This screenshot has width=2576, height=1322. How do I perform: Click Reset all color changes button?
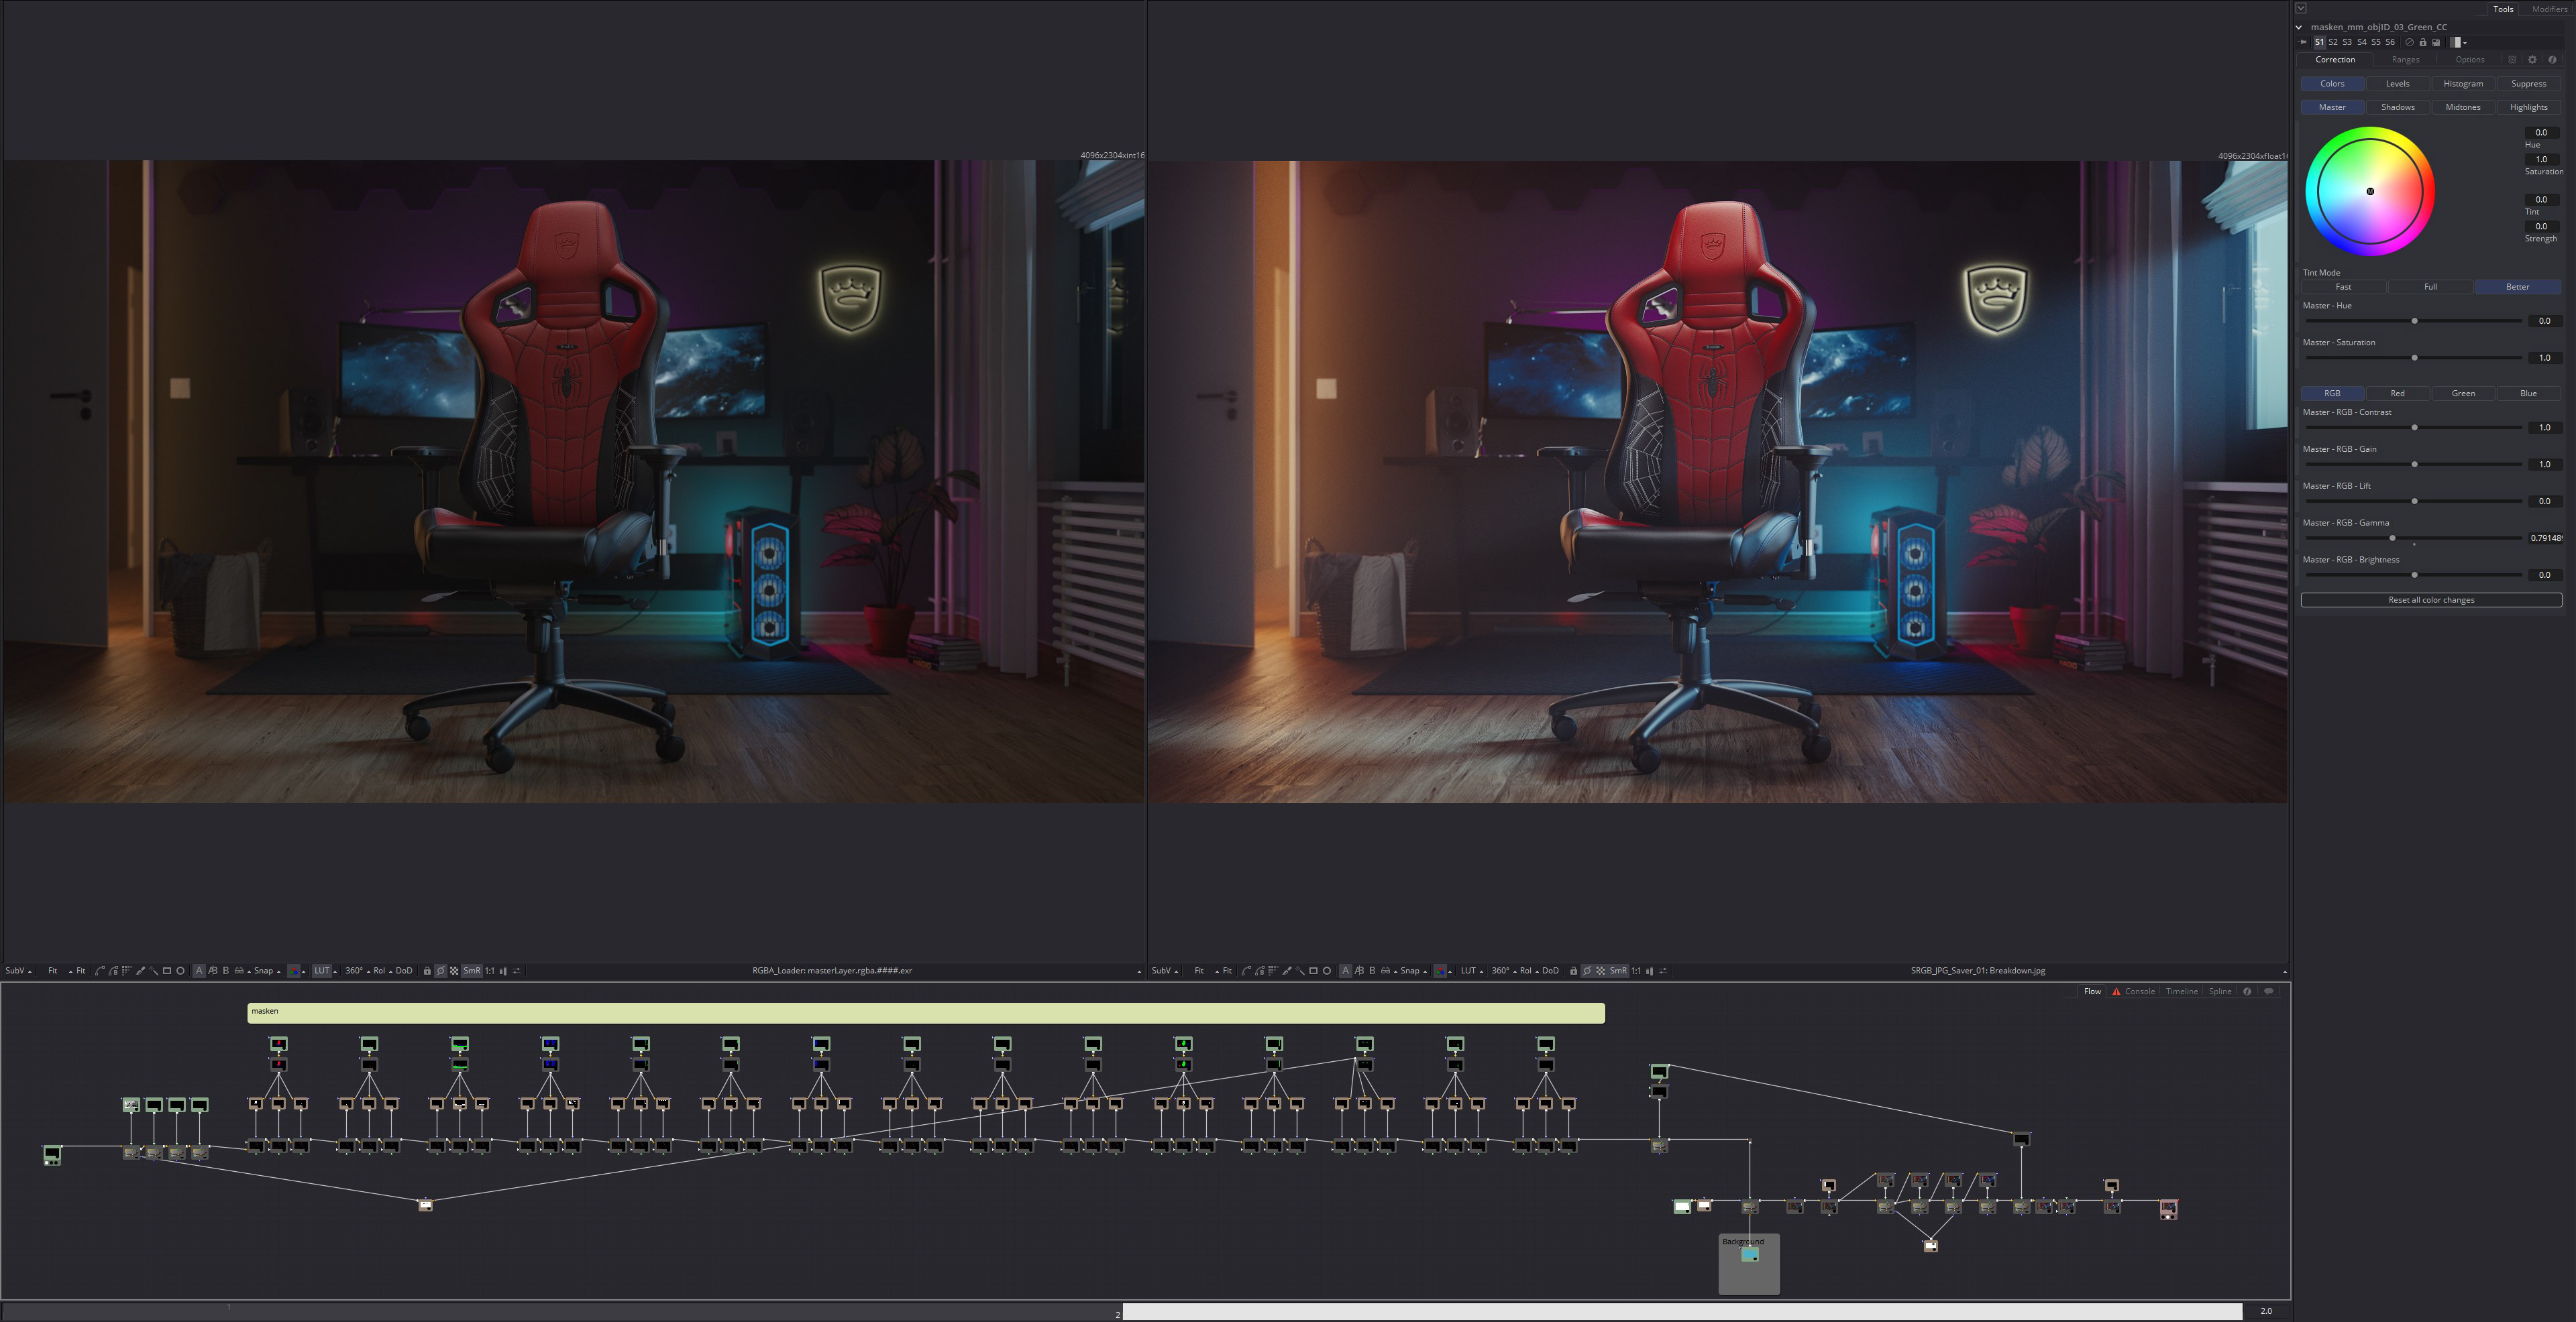click(2431, 599)
